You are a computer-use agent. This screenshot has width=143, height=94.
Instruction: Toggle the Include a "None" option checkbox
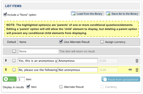point(5,14)
